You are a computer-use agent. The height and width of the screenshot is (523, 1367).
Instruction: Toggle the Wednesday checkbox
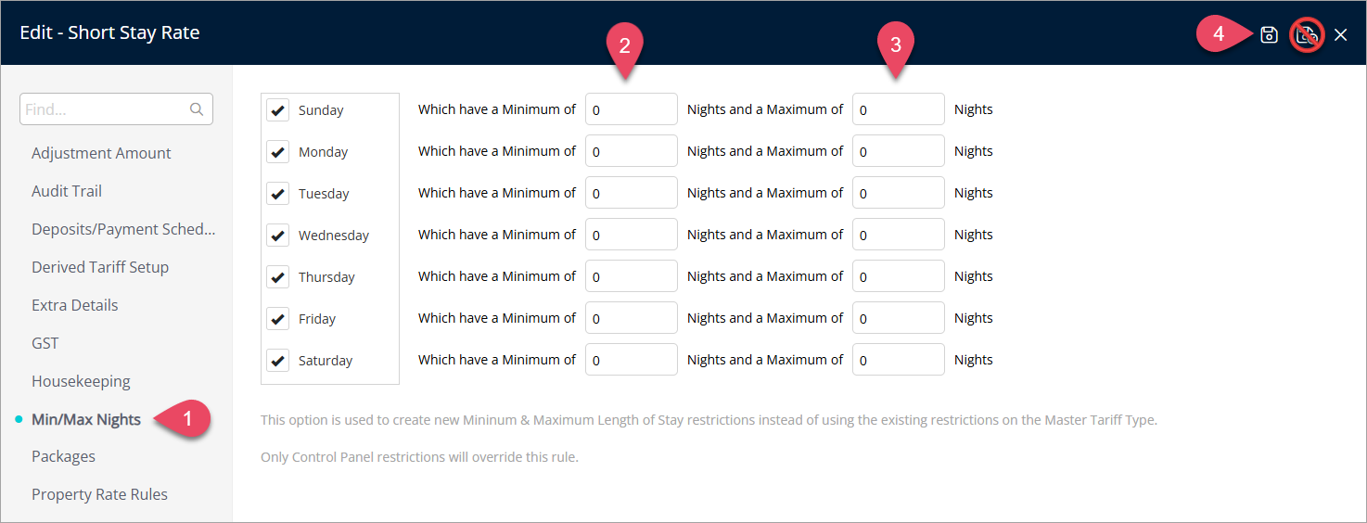coord(278,236)
